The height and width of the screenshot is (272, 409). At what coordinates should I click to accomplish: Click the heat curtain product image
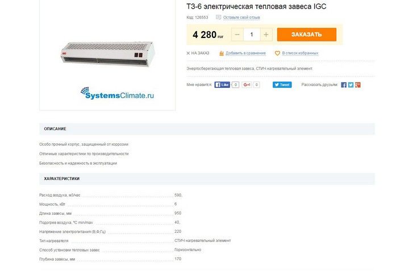[107, 54]
